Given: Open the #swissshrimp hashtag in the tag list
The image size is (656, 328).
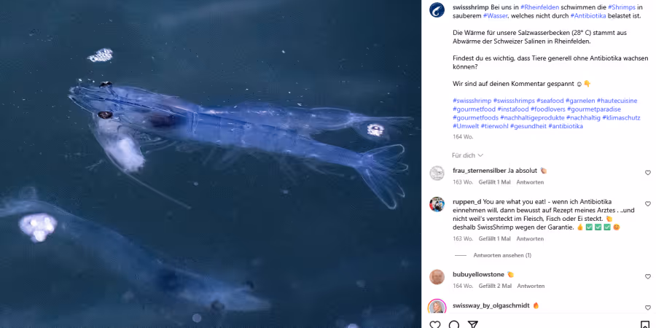Looking at the screenshot, I should 472,101.
